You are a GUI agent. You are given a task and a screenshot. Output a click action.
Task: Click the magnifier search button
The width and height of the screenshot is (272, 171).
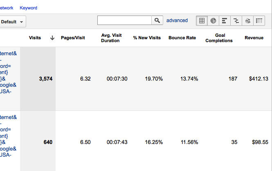pos(157,20)
